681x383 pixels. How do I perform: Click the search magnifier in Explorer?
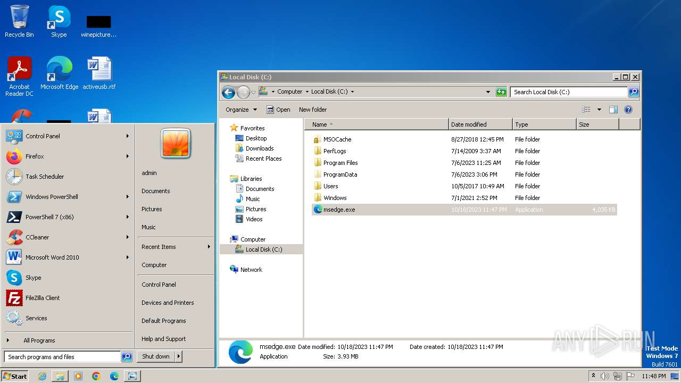pos(634,92)
